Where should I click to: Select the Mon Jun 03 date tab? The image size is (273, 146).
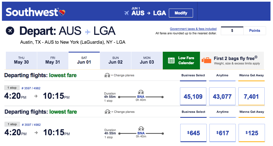[x=147, y=61]
